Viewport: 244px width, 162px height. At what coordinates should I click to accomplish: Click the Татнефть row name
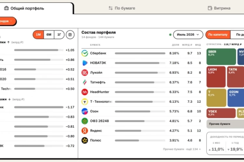click(98, 82)
